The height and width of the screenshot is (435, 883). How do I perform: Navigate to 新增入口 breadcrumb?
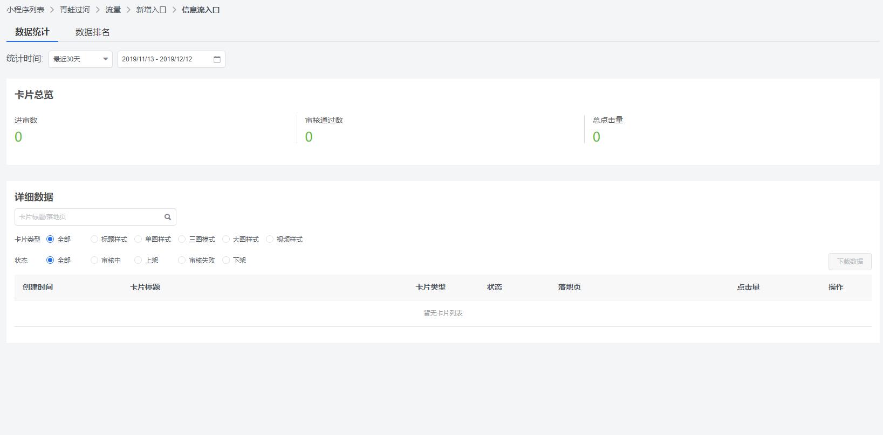point(151,10)
